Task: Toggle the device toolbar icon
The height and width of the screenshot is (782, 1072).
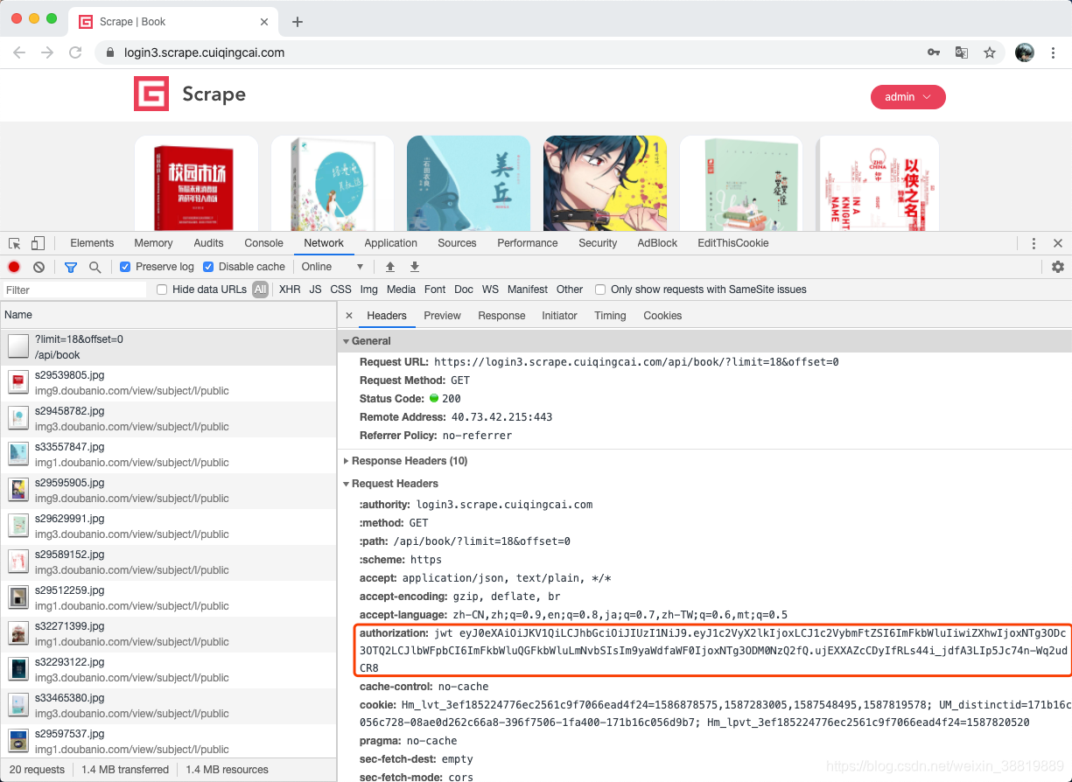Action: (x=38, y=243)
